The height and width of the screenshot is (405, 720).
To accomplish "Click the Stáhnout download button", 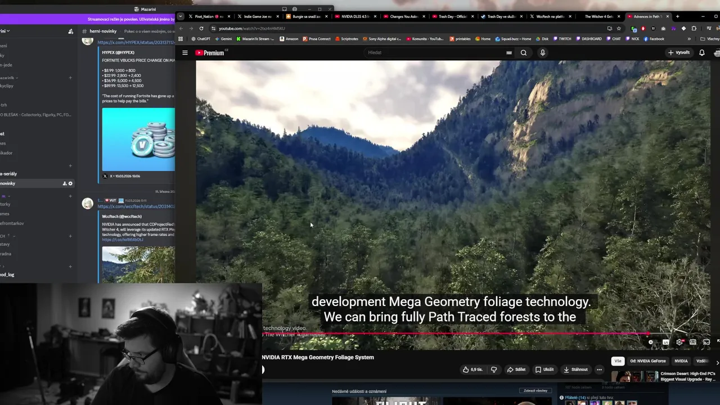I will [x=575, y=370].
